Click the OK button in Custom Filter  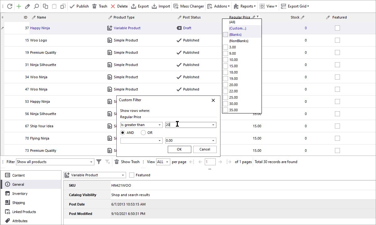[x=179, y=149]
